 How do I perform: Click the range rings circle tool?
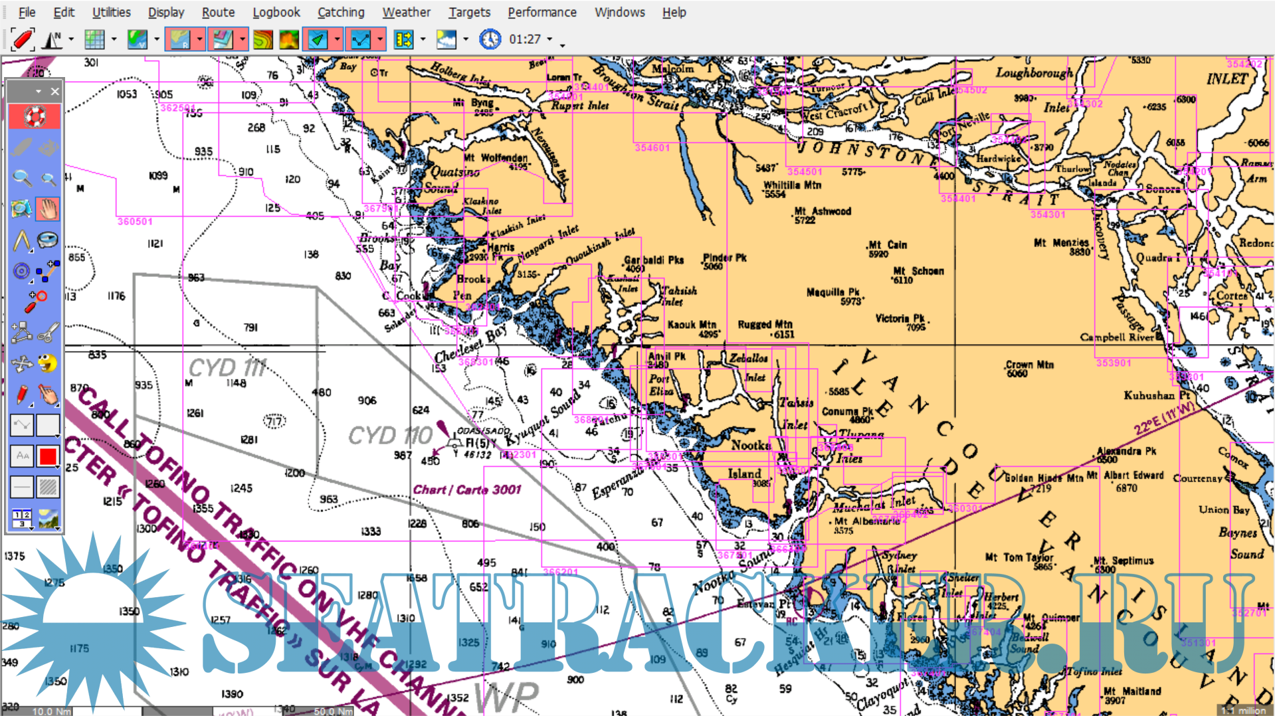pos(22,271)
